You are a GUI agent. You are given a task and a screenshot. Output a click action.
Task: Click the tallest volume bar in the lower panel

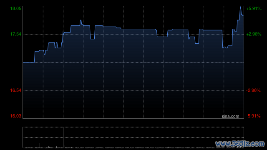pos(63,137)
